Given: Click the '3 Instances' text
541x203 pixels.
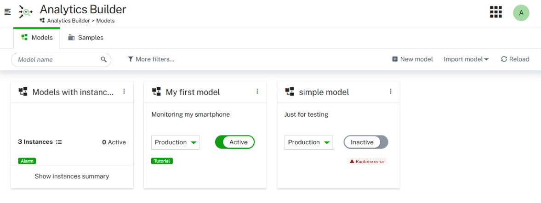Looking at the screenshot, I should point(35,142).
